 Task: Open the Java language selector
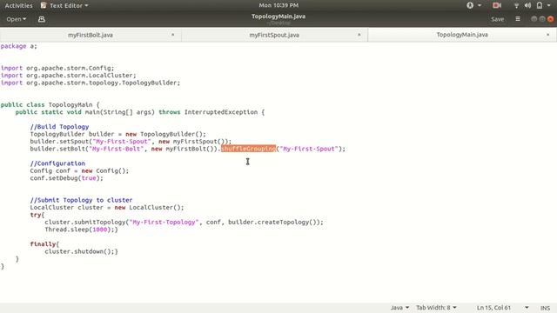pyautogui.click(x=399, y=308)
